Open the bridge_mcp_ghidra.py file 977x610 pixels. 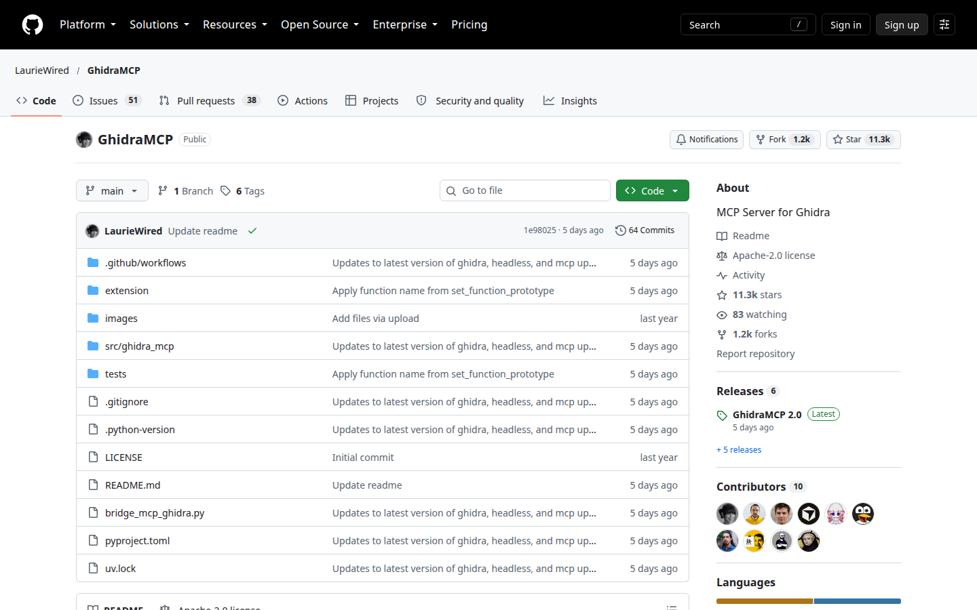coord(155,513)
